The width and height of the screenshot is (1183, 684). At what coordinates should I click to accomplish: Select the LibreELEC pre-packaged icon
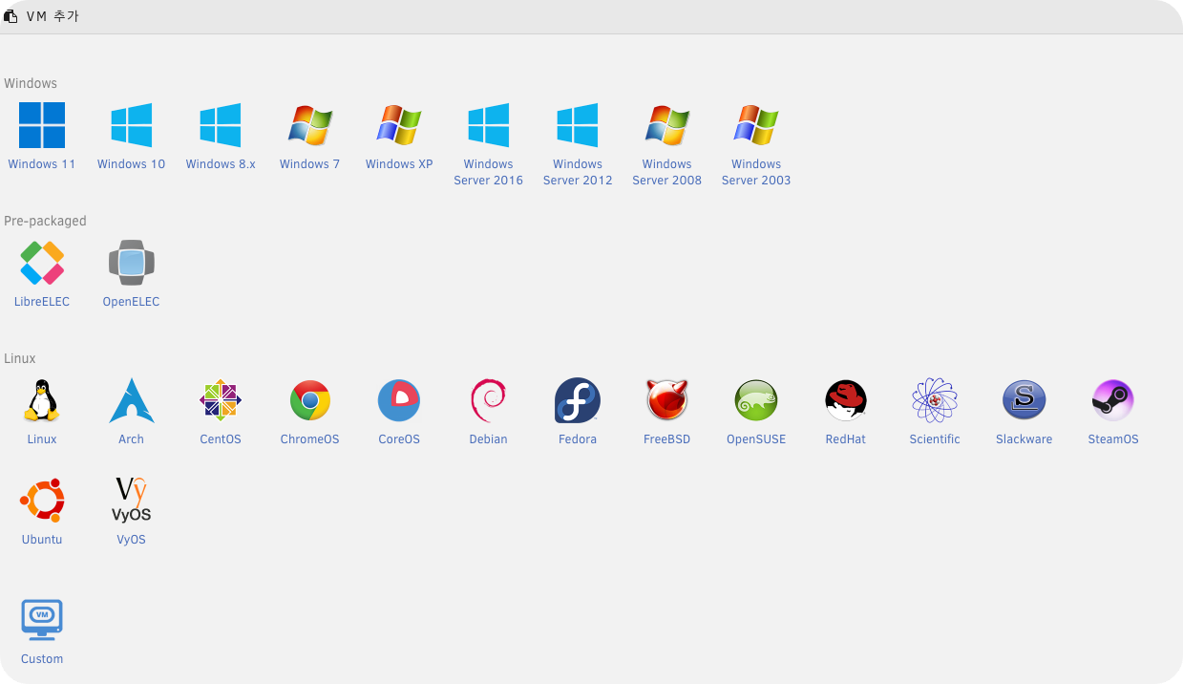point(42,263)
